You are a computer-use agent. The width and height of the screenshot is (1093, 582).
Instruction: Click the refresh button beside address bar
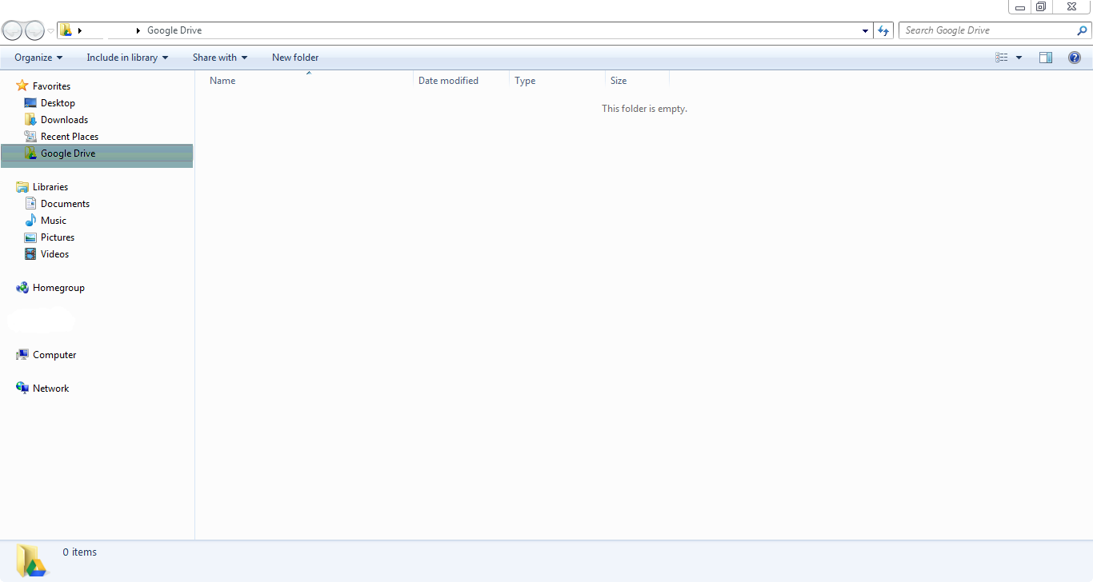(x=883, y=30)
